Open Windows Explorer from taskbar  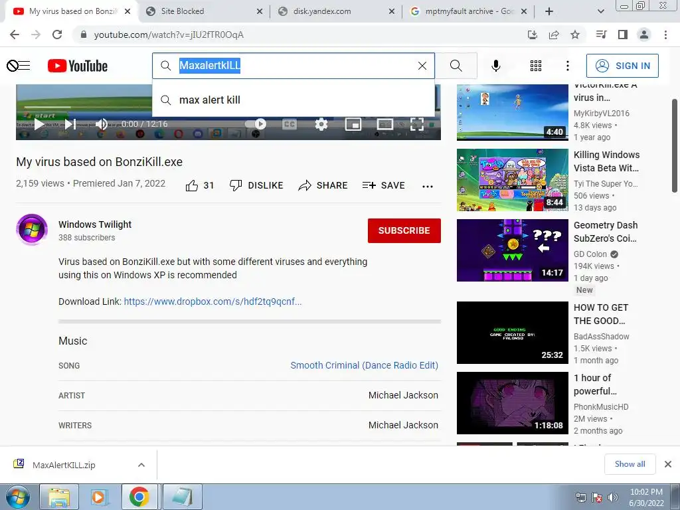pos(59,497)
